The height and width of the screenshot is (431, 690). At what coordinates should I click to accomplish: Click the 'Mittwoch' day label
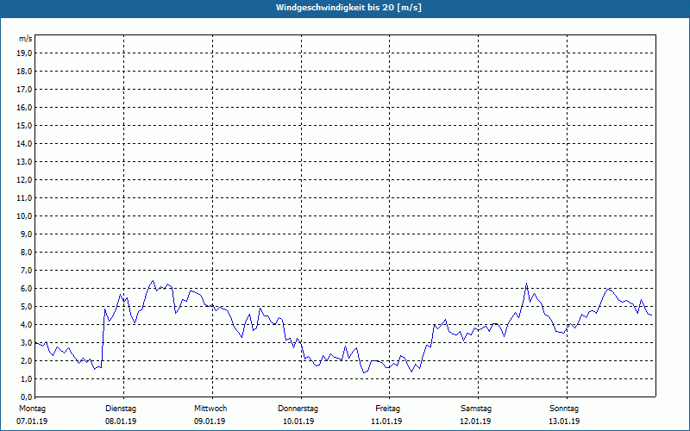coord(210,409)
